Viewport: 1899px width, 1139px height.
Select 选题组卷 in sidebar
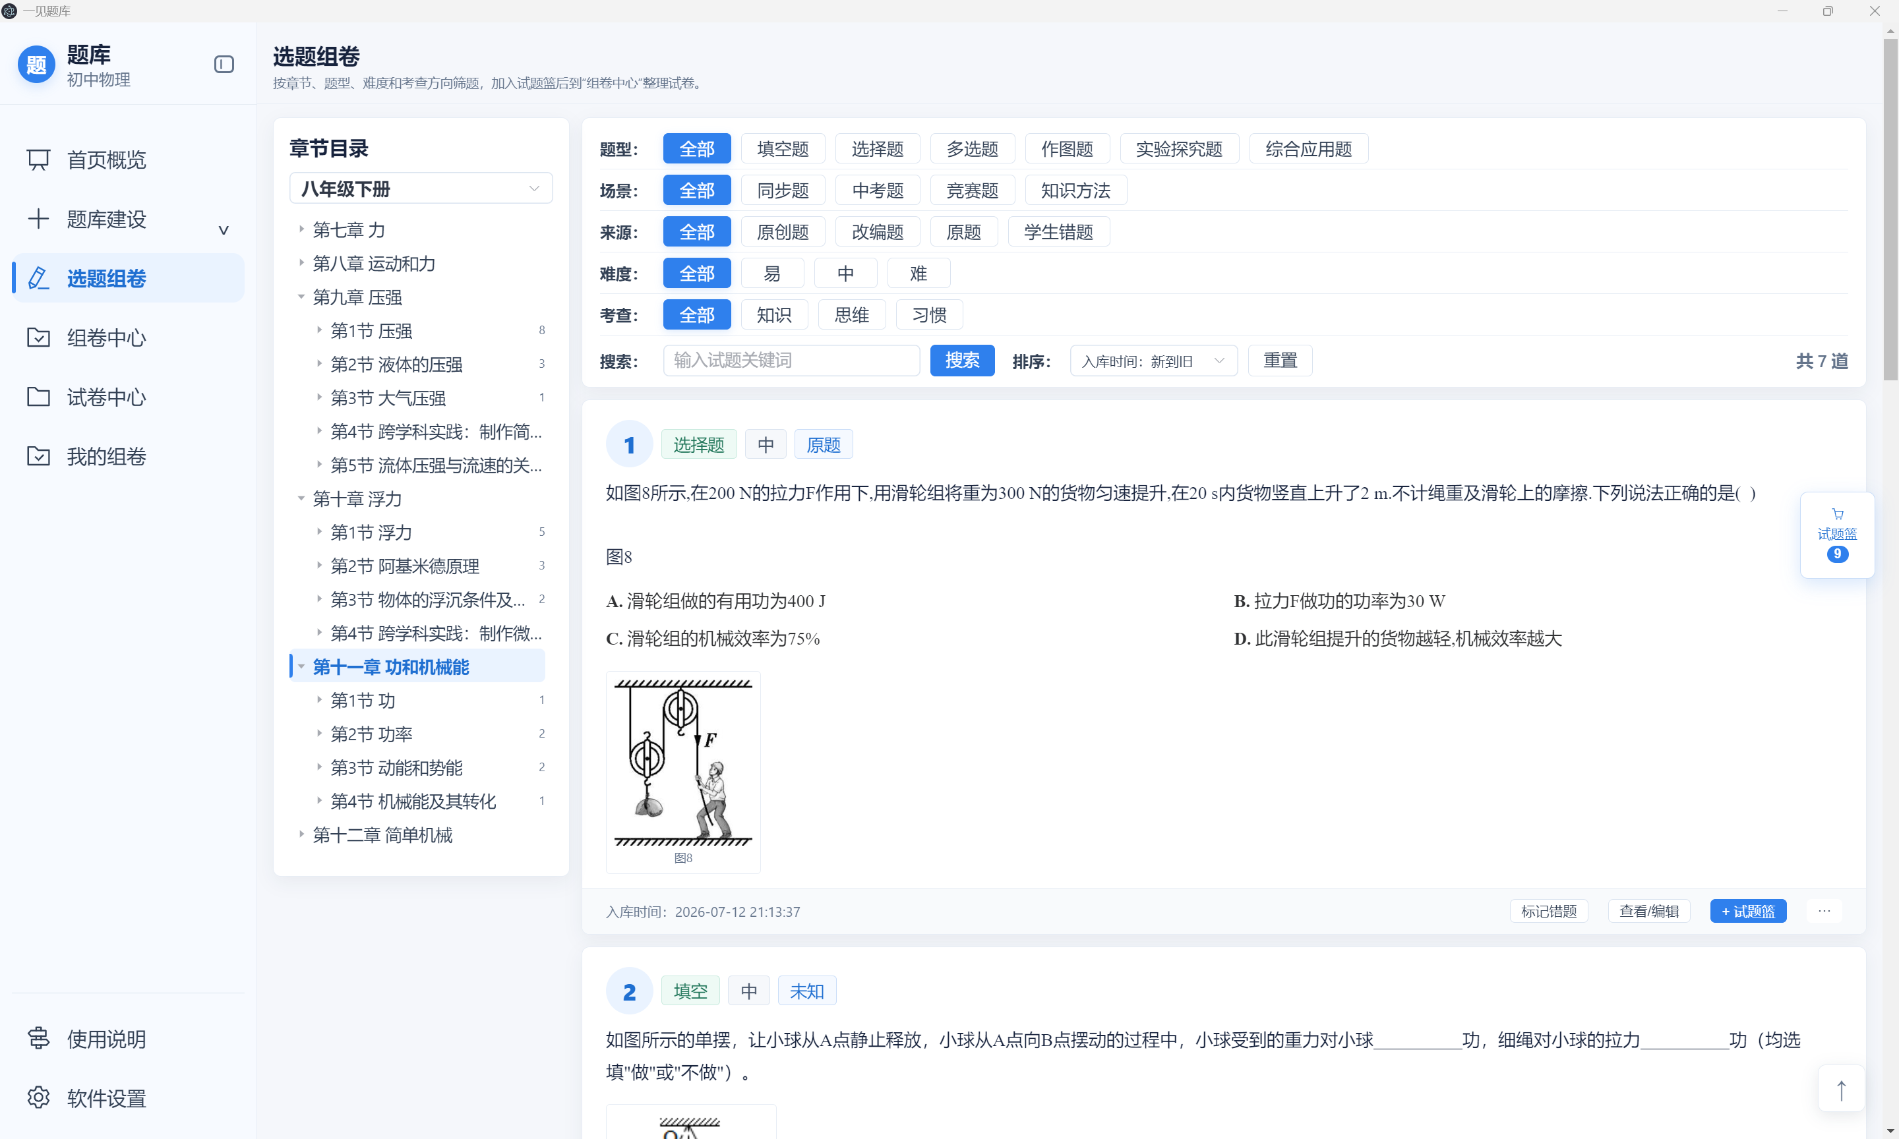128,279
